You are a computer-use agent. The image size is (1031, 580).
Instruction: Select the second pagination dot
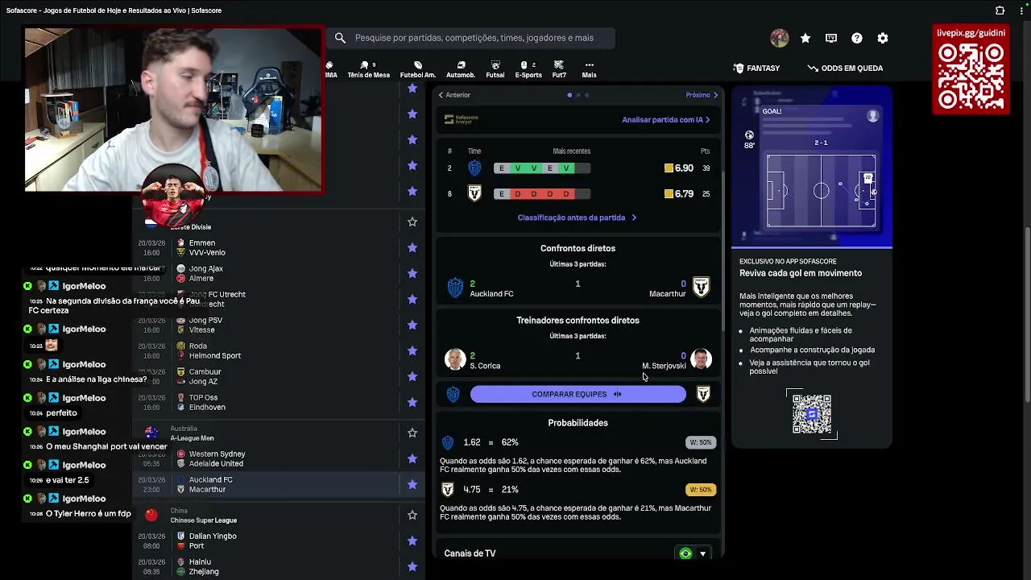pyautogui.click(x=578, y=95)
